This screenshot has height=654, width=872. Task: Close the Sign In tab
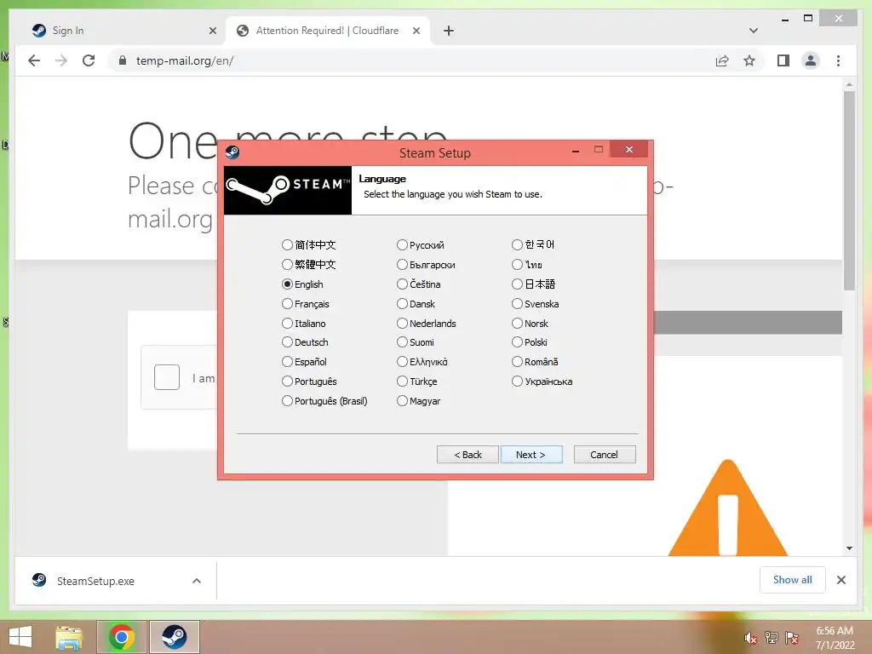click(212, 31)
